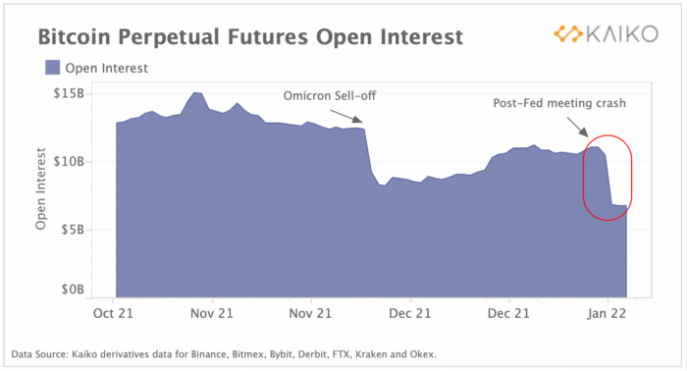The width and height of the screenshot is (687, 371).
Task: Click the arrow under Omicron Sell-off
Action: tap(346, 116)
